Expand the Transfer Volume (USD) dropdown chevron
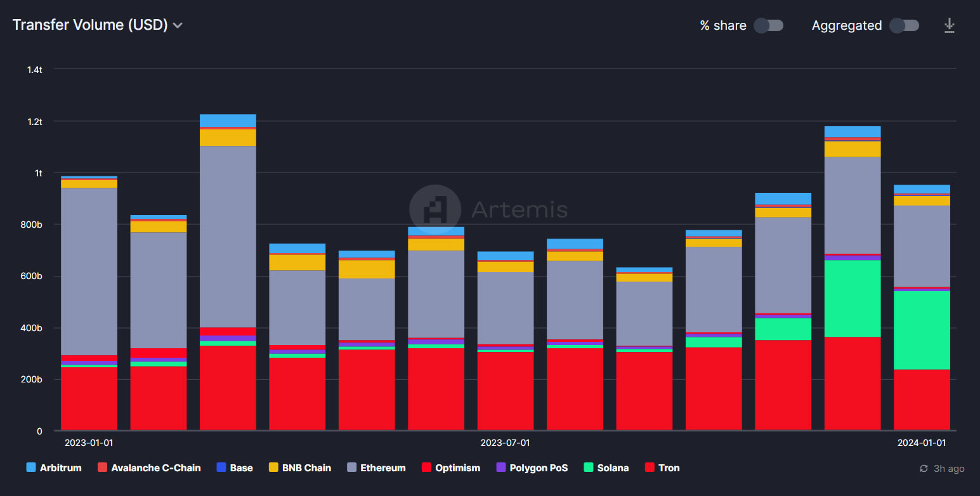Viewport: 980px width, 496px height. tap(178, 25)
